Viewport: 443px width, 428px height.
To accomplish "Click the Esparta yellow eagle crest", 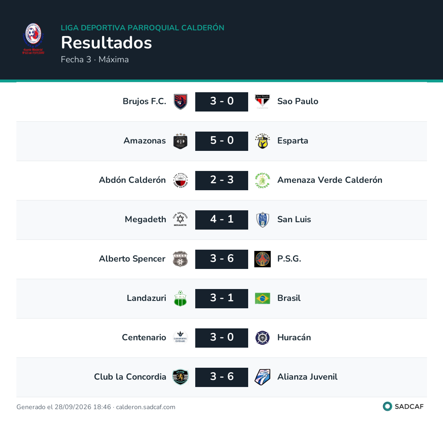I will [263, 141].
